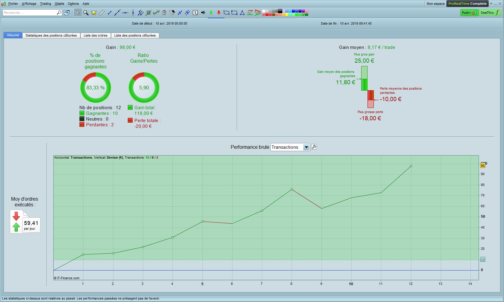Select the long trend line tool
This screenshot has width=504, height=302.
[x=117, y=13]
